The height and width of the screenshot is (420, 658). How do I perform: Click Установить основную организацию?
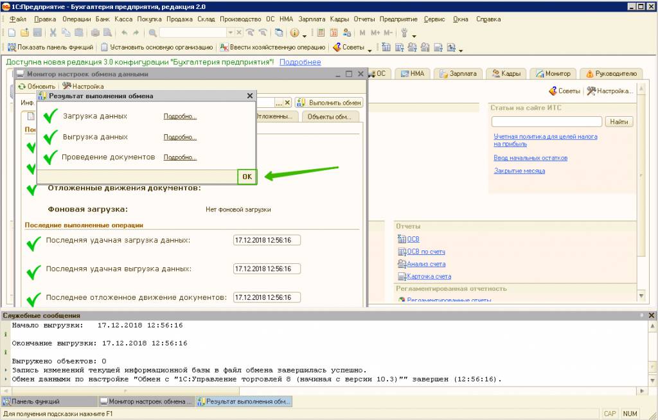(x=157, y=48)
